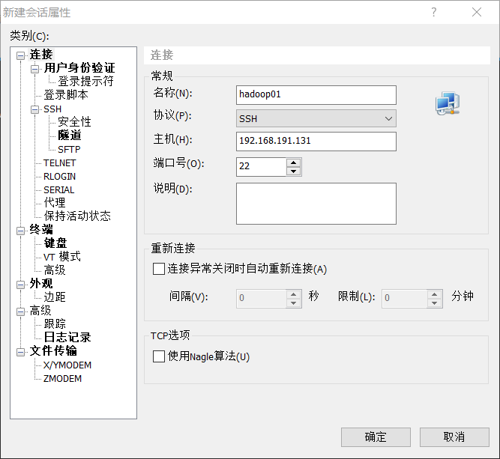Viewport: 500px width, 459px height.
Task: Select 登录提示符 tree item
Action: pos(85,82)
